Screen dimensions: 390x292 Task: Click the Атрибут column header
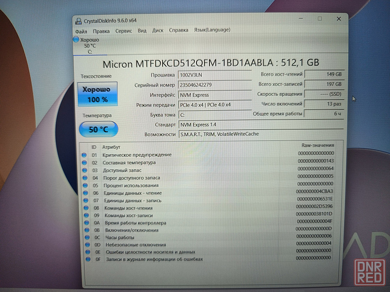pos(111,147)
